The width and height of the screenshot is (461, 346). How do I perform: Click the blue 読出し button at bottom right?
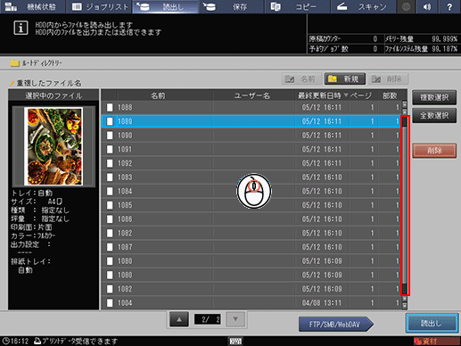coord(432,323)
